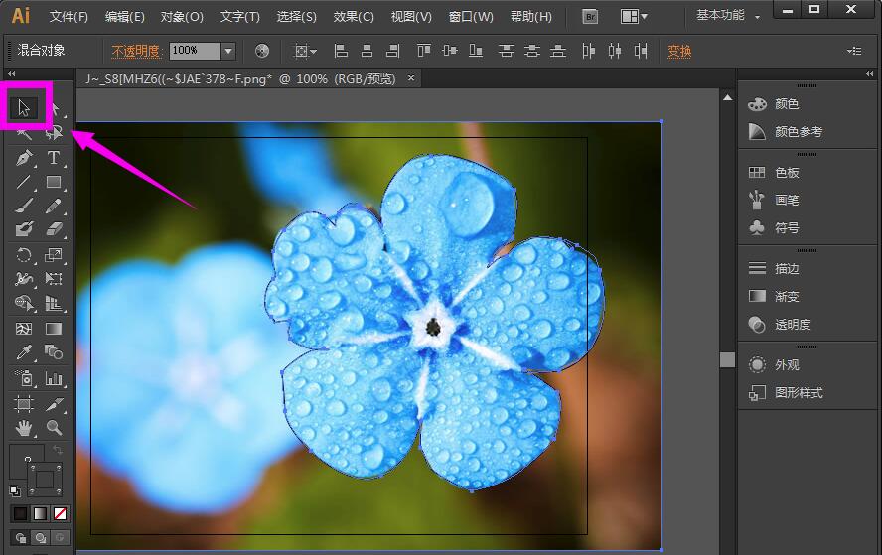882x555 pixels.
Task: Select the Hand tool
Action: tap(25, 428)
